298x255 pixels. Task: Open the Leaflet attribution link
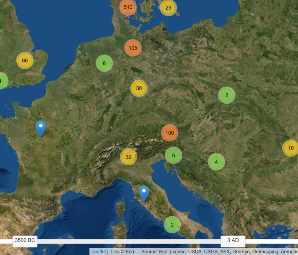coord(98,252)
